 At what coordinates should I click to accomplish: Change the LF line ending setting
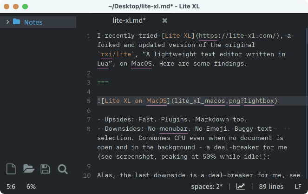click(298, 187)
